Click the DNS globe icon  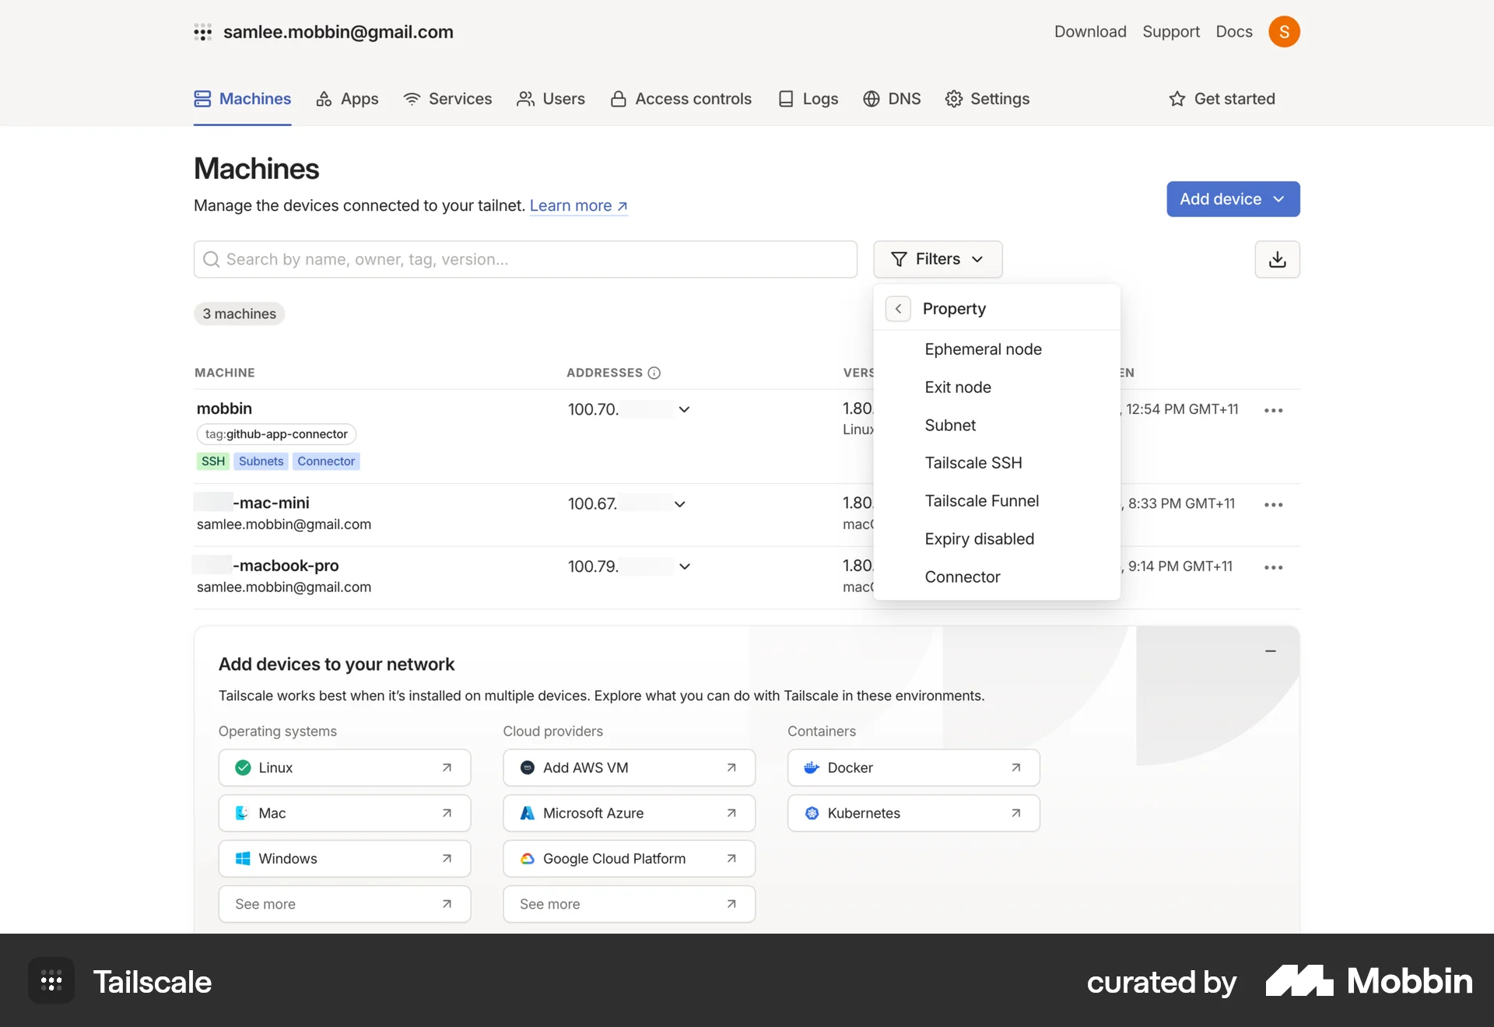[870, 99]
